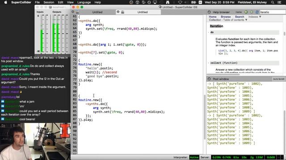Viewport: 286px width, 160px height.
Task: Toggle Auto Scroll in the Post window
Action: click(278, 79)
